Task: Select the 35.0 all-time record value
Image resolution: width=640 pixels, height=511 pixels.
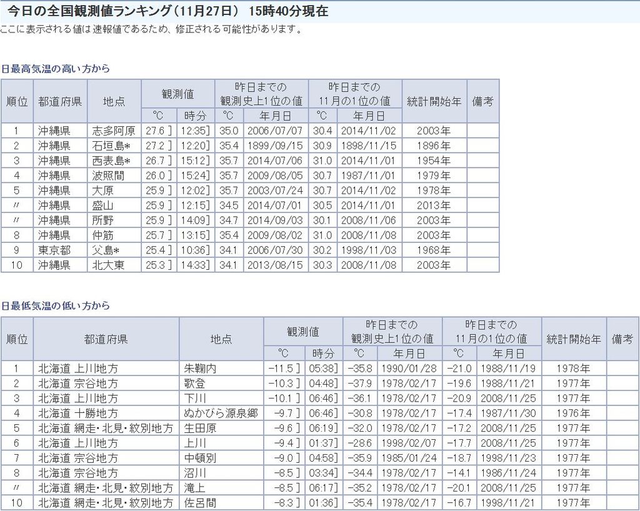Action: coord(229,131)
